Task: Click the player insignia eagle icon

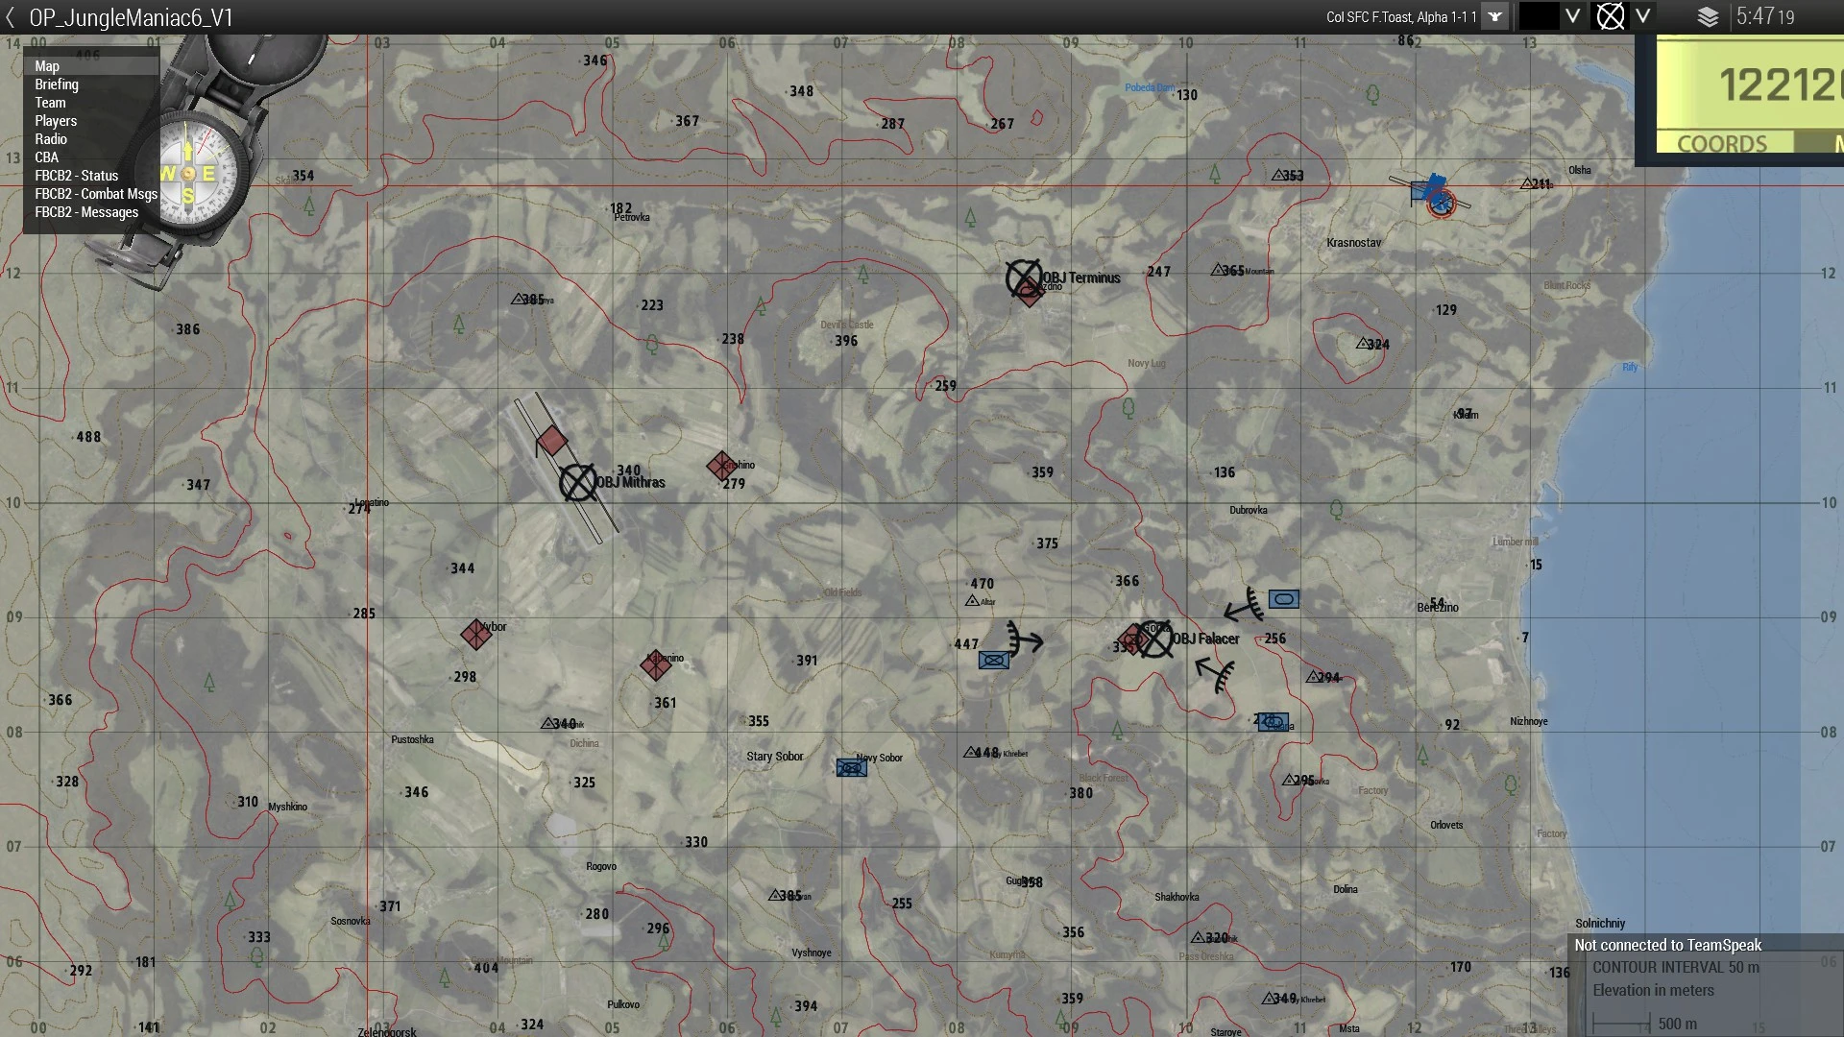Action: click(x=1494, y=17)
